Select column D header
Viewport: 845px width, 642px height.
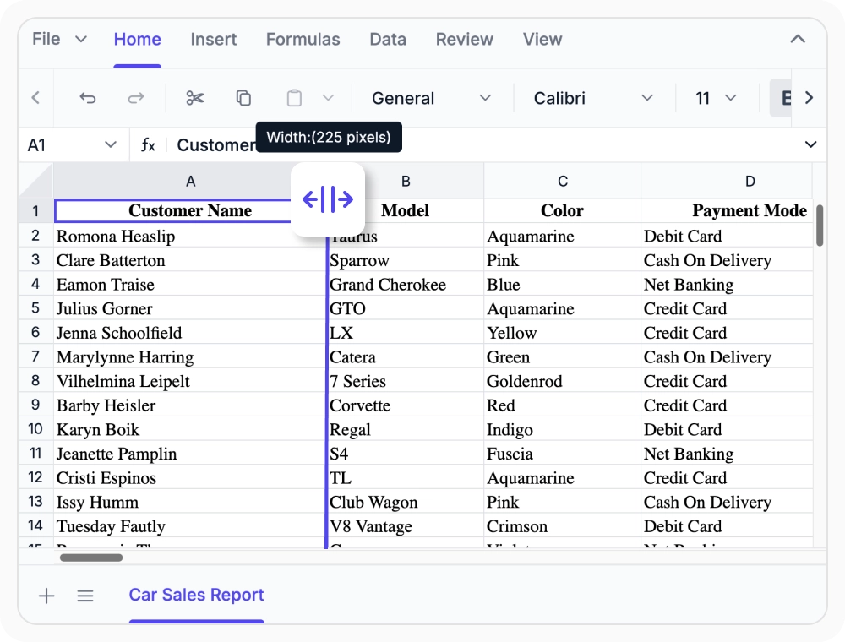pyautogui.click(x=727, y=181)
